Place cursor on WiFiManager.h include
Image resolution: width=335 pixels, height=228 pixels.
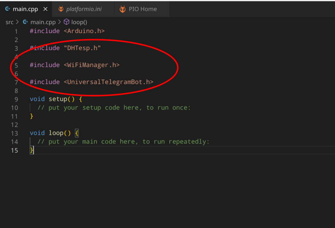pos(92,65)
